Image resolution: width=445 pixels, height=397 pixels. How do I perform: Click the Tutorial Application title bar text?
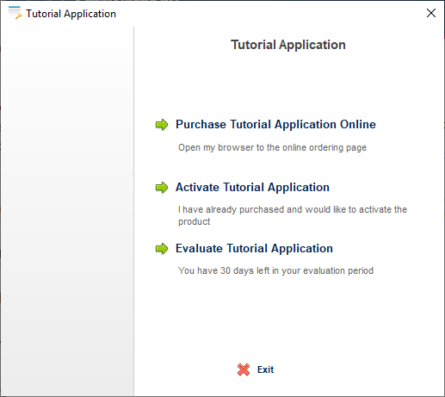(71, 14)
